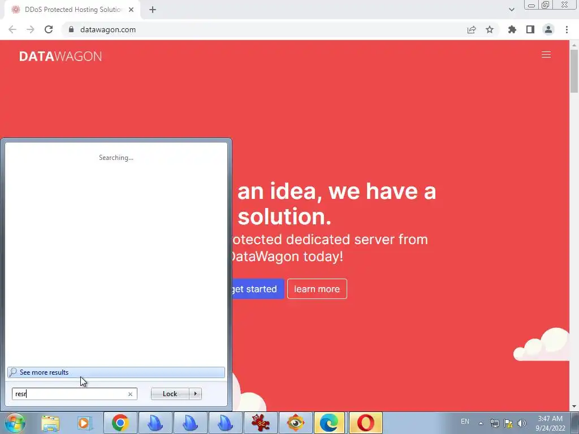Screen dimensions: 579x434
Task: Open red bug app numbered 32 in taskbar
Action: (x=261, y=423)
